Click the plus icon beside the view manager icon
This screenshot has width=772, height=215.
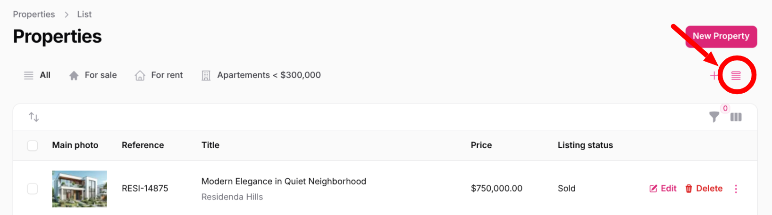click(714, 75)
